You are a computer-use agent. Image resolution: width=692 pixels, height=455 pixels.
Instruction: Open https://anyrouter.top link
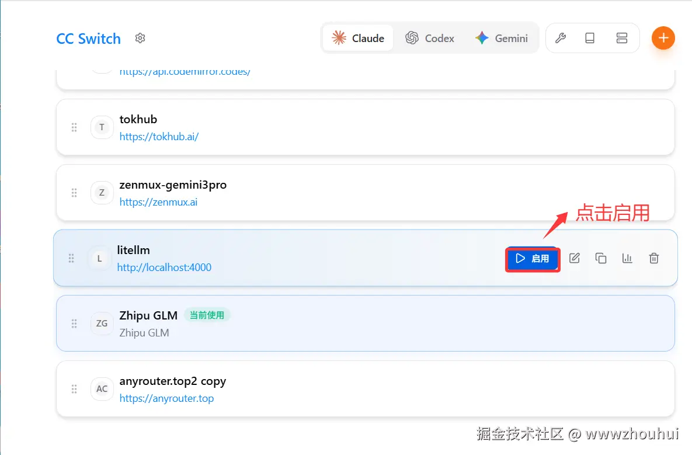(x=166, y=398)
